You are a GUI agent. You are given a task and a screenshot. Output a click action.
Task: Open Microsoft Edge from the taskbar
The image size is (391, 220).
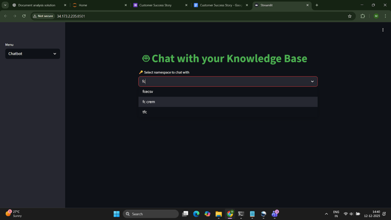pos(196,214)
